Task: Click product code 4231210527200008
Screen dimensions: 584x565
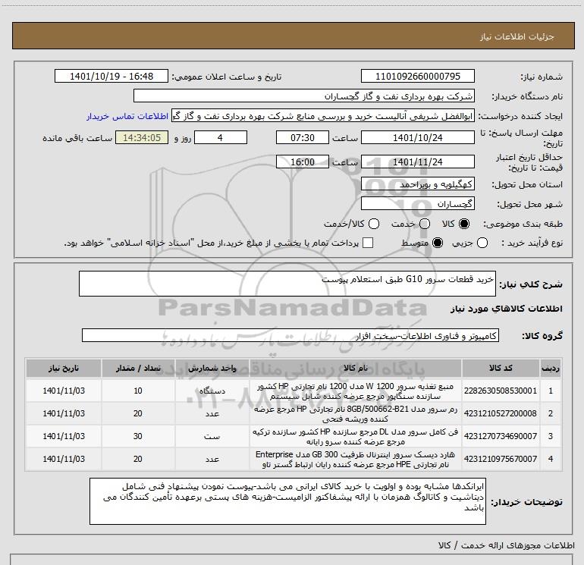Action: click(x=501, y=413)
